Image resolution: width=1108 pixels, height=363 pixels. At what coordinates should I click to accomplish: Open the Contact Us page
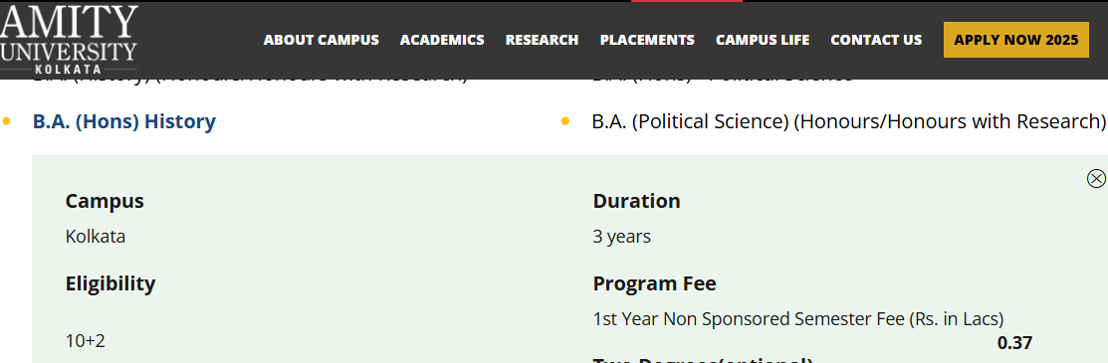click(x=876, y=40)
